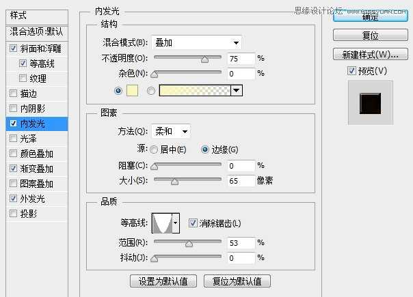Expand the contour picker dropdown arrow

(176, 223)
